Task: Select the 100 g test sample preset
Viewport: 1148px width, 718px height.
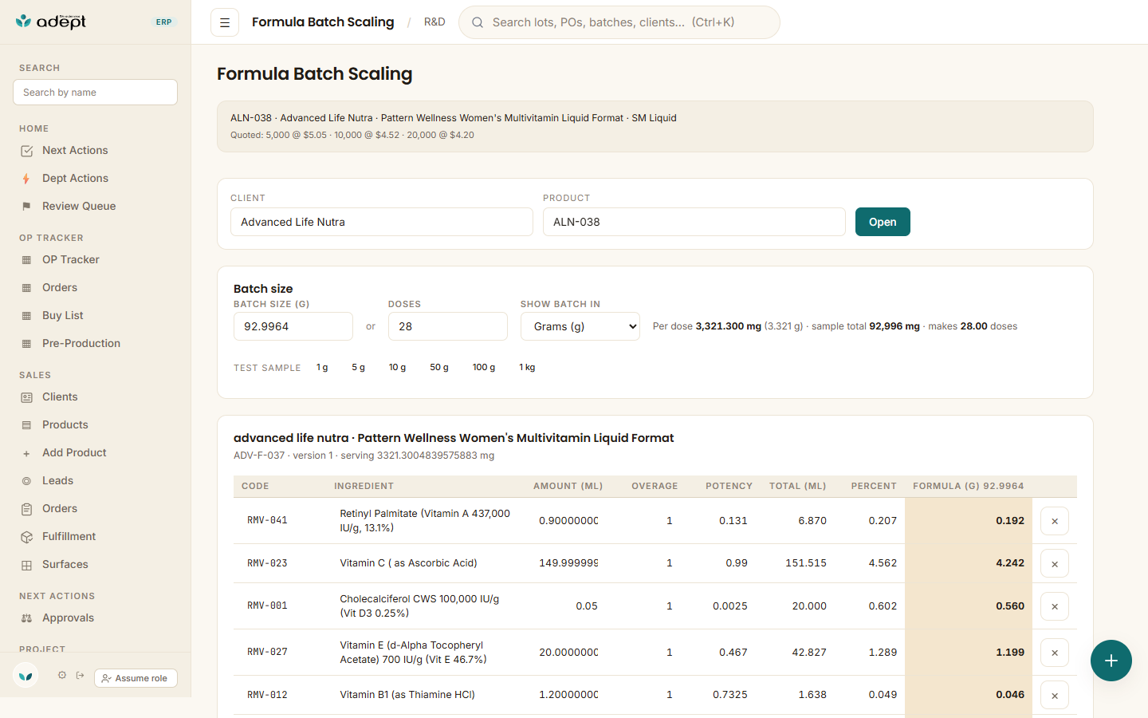Action: tap(484, 367)
